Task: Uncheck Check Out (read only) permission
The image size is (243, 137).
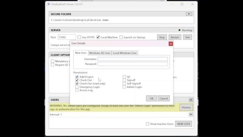Action: [x=77, y=84]
